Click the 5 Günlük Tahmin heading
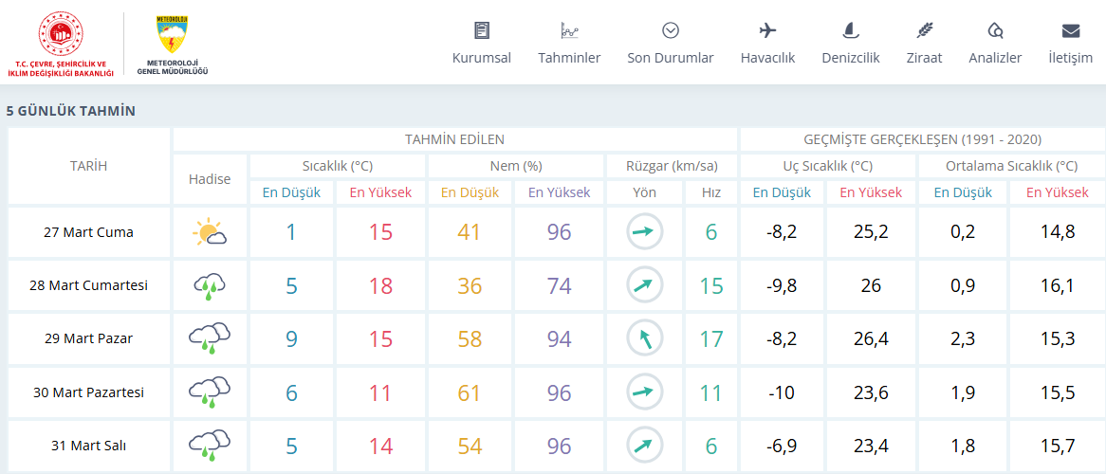The height and width of the screenshot is (474, 1106). coord(71,111)
